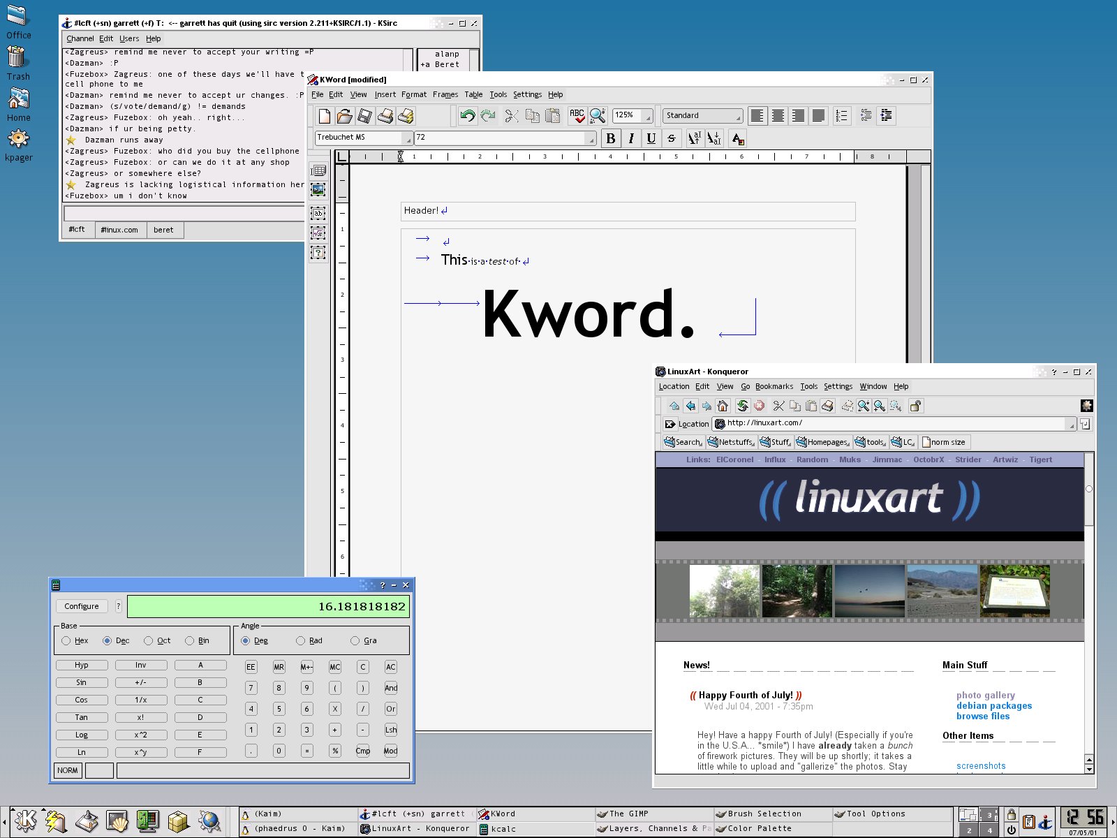Viewport: 1117px width, 838px height.
Task: Switch to the #linux.com tab in KSirc
Action: coord(119,230)
